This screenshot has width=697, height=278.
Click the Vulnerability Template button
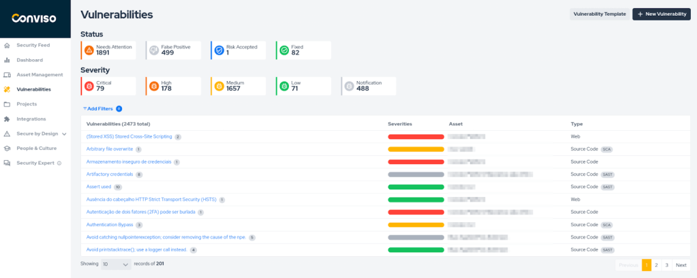point(600,14)
